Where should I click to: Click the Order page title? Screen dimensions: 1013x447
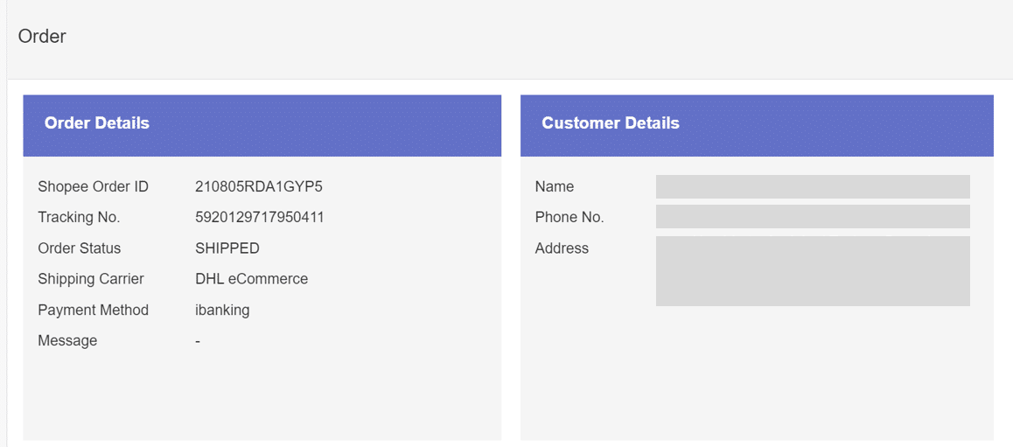coord(42,37)
